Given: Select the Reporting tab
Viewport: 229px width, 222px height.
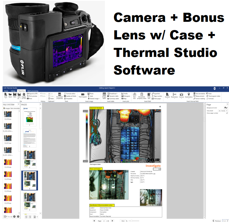Looking at the screenshot, I should pos(22,91).
